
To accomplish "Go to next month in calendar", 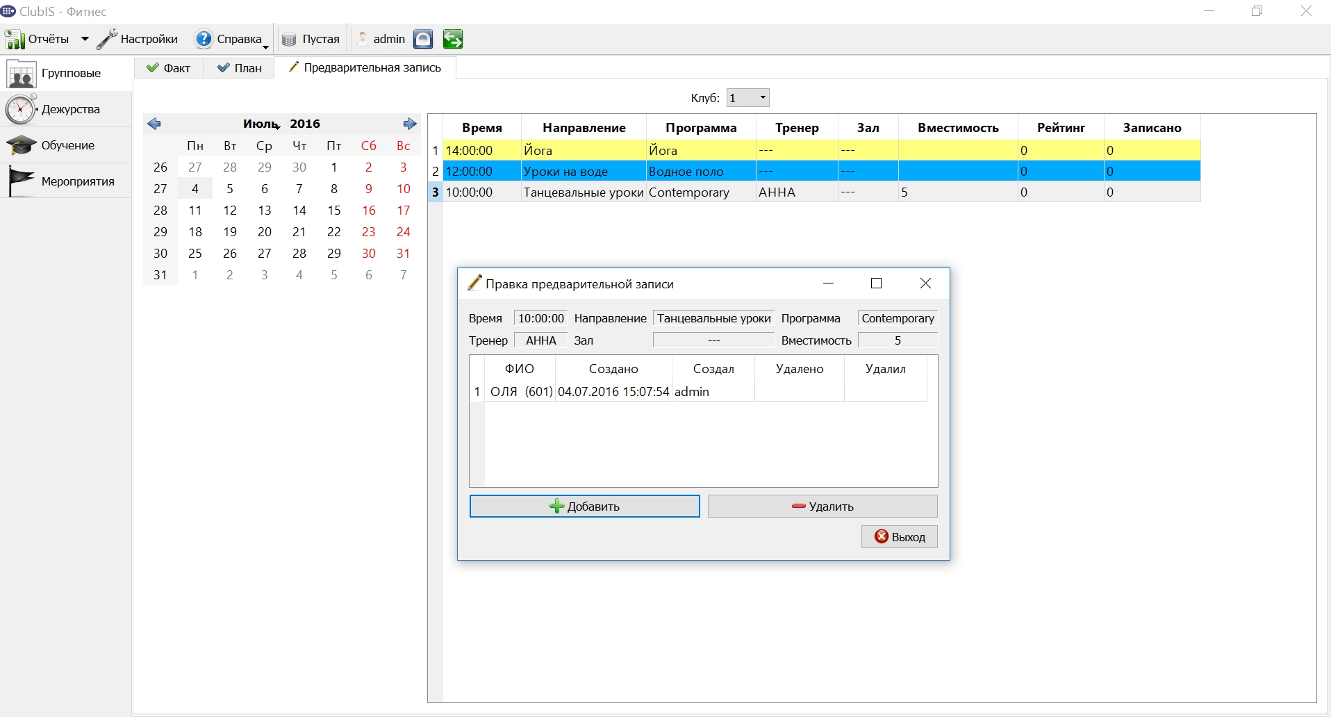I will 410,124.
